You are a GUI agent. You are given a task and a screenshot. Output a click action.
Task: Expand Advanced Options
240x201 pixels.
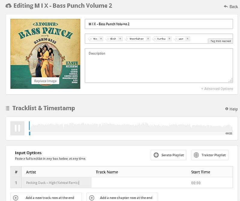tap(217, 89)
